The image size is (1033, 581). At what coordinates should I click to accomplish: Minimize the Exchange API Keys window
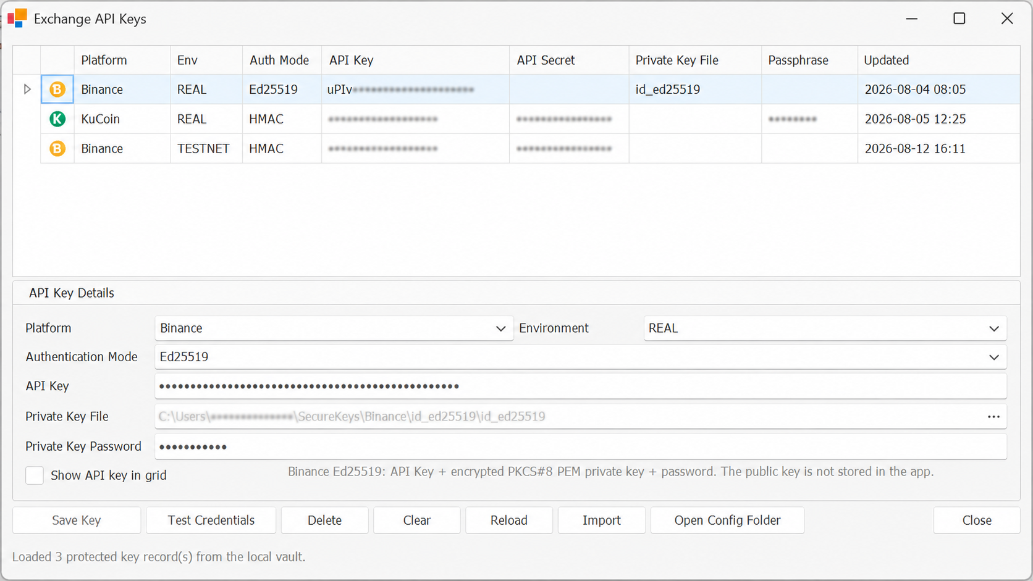click(911, 19)
